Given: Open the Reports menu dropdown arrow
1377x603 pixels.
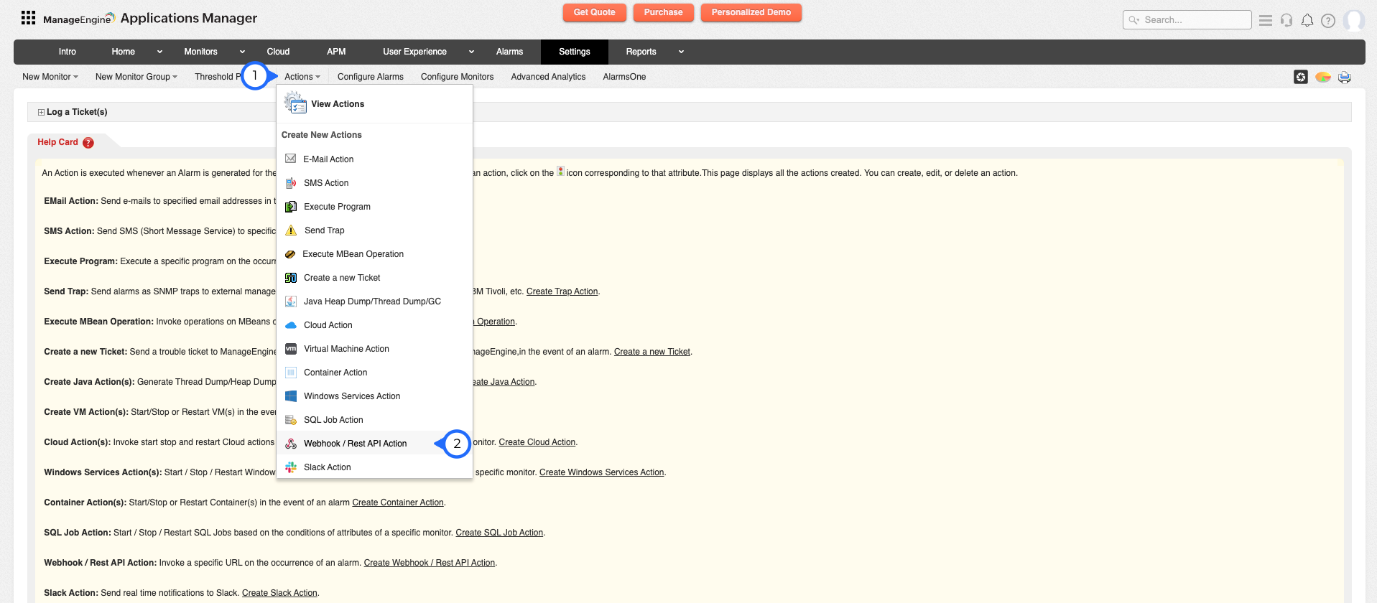Looking at the screenshot, I should [681, 52].
